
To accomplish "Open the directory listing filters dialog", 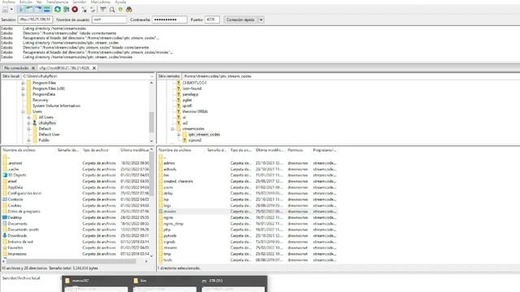I will click(103, 10).
